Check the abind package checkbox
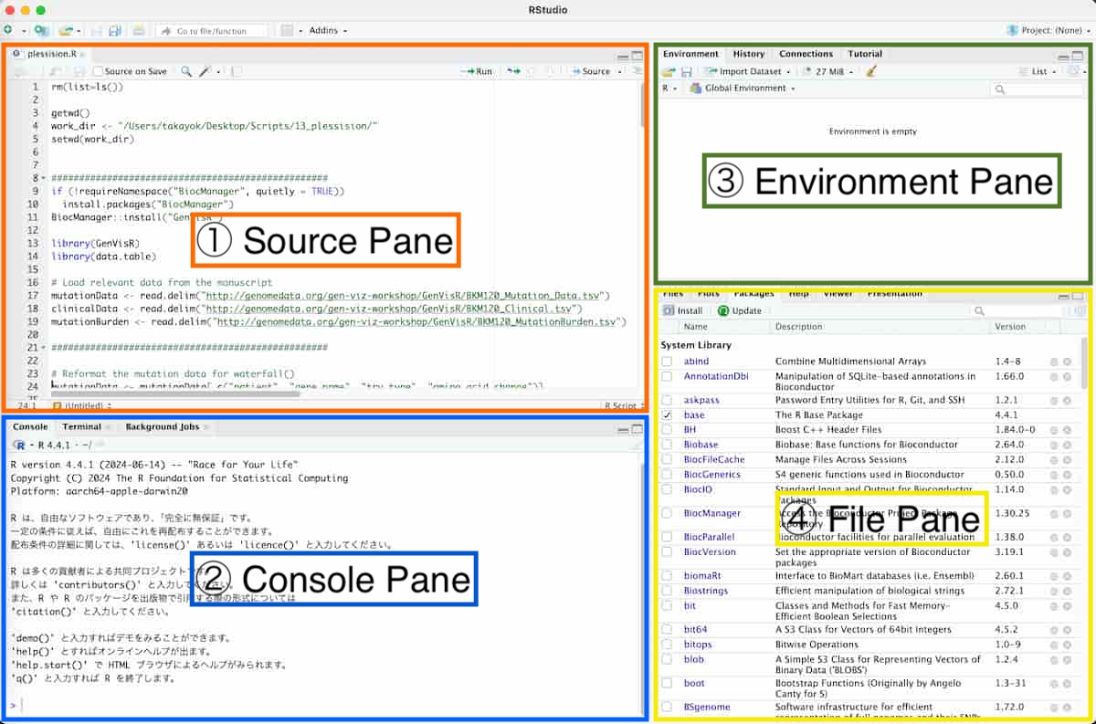1096x724 pixels. point(668,362)
